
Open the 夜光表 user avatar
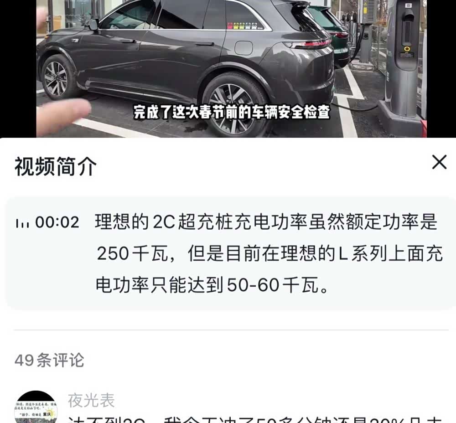coord(36,407)
